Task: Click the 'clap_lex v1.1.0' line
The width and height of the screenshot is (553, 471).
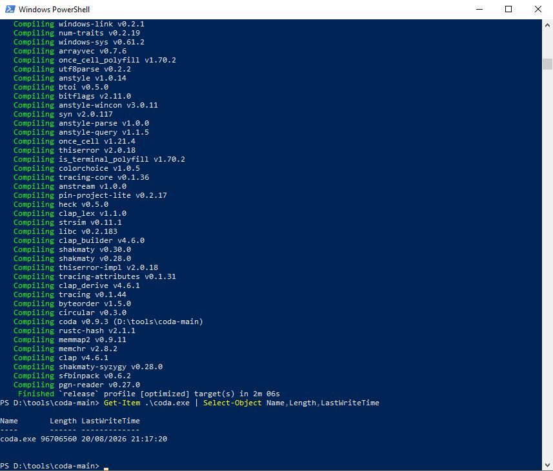Action: (70, 213)
